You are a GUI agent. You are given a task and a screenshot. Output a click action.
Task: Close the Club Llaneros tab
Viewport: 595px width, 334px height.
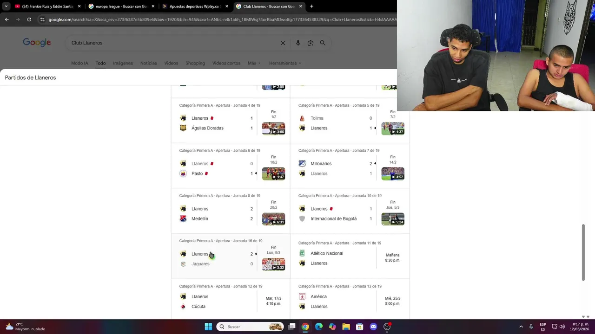coord(301,6)
